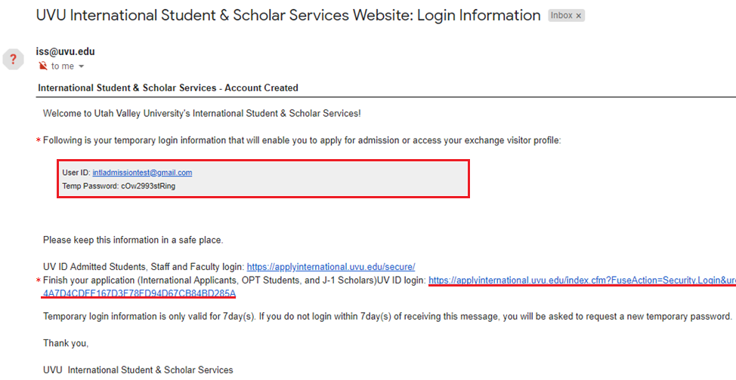Click the red asterisk beside "Following is your"
Screen dimensions: 736x380
pos(38,141)
